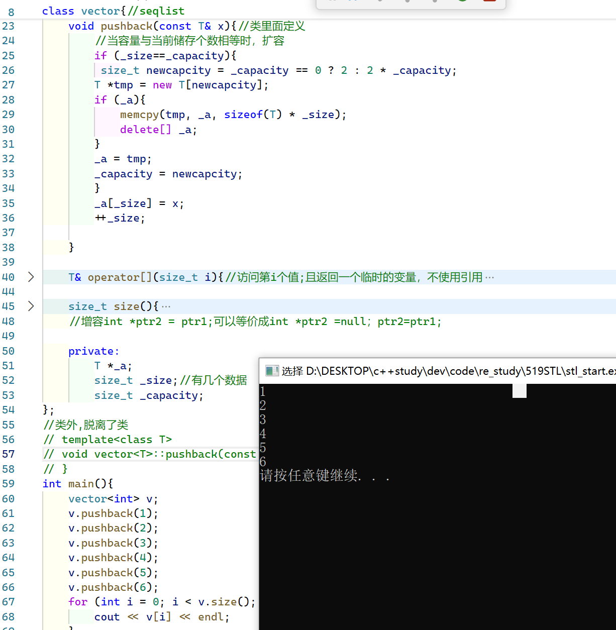
Task: Click the '请按任意键继续' console prompt
Action: click(x=325, y=476)
